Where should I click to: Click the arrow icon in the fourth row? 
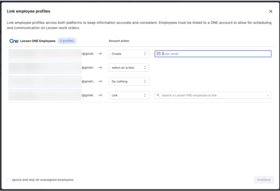(100, 95)
